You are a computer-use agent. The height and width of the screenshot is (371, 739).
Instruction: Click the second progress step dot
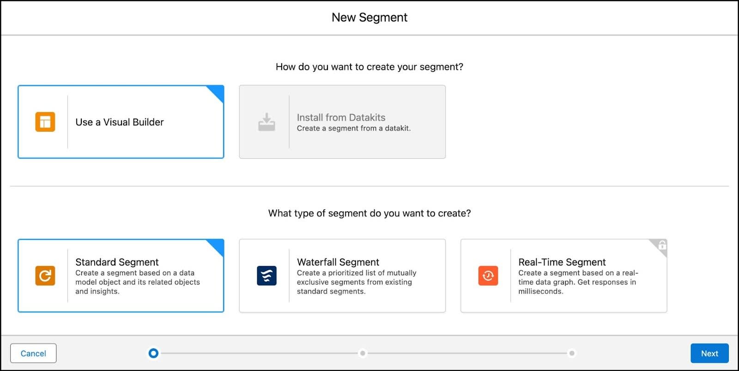(363, 353)
